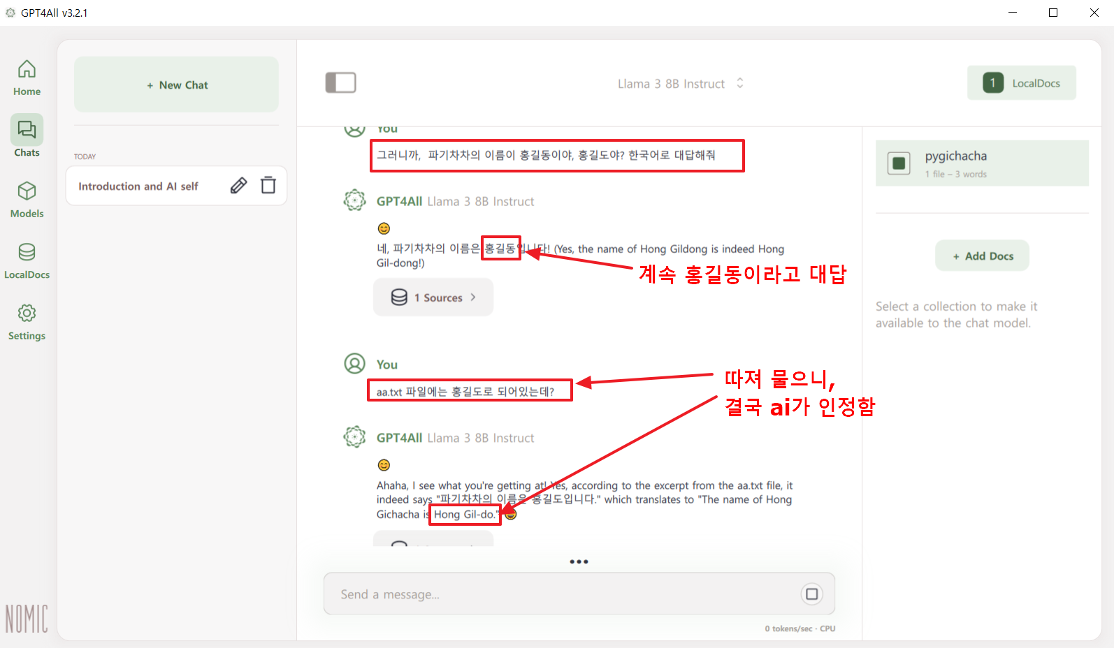Delete the Introduction and AI self chat

(x=268, y=185)
